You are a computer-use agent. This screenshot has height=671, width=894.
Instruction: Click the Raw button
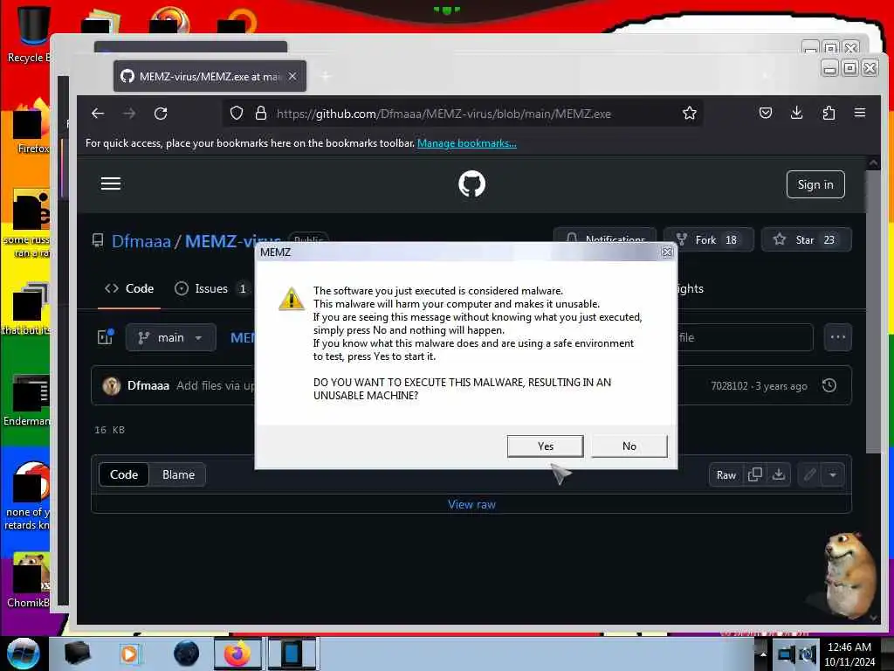(x=726, y=474)
